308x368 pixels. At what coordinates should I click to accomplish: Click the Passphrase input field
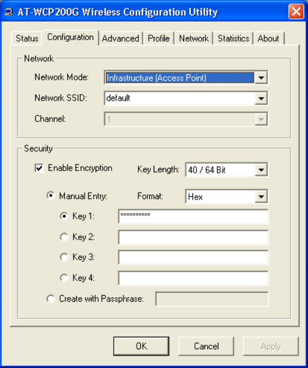(x=212, y=299)
